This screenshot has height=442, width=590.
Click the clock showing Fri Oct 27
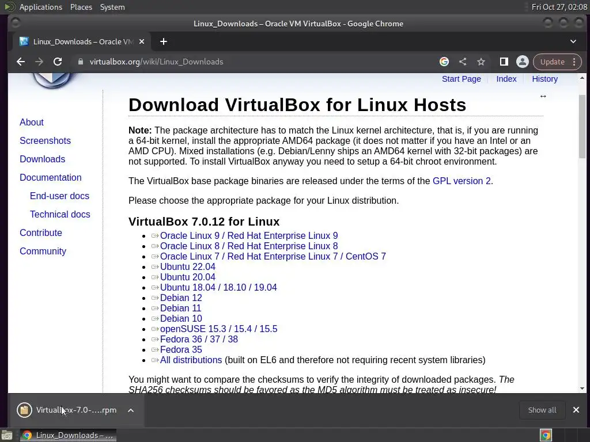559,7
